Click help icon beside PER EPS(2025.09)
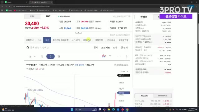Image resolution: width=199 pixels, height=112 pixels. (x=151, y=55)
